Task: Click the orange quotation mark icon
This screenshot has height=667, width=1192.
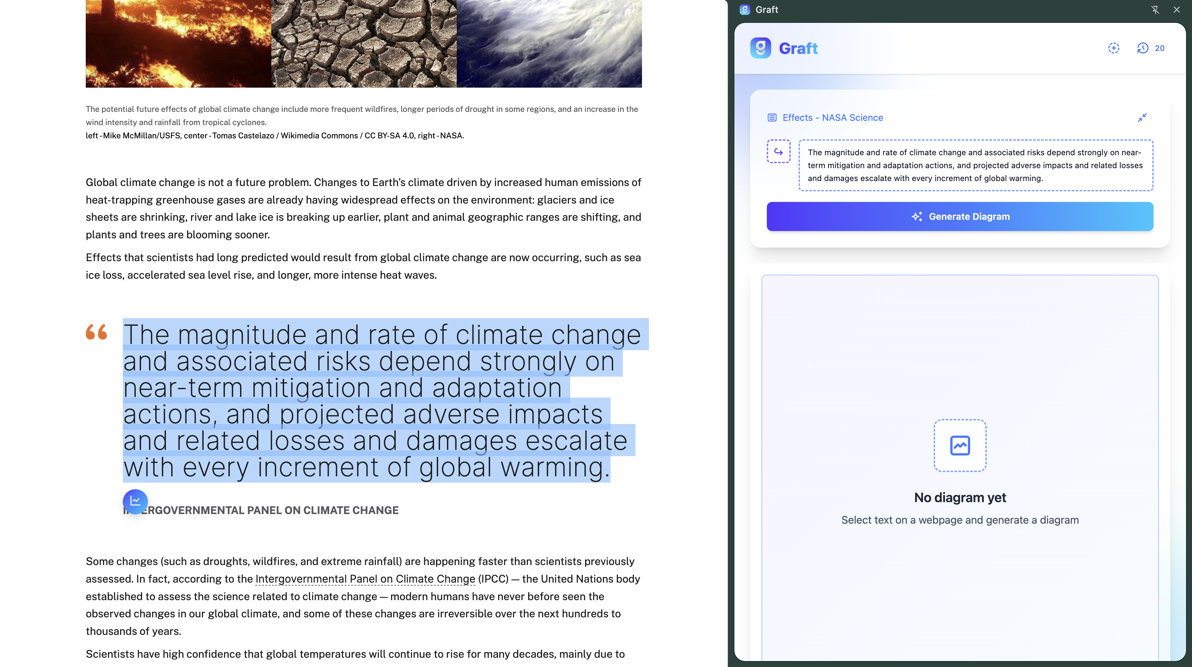Action: (x=97, y=332)
